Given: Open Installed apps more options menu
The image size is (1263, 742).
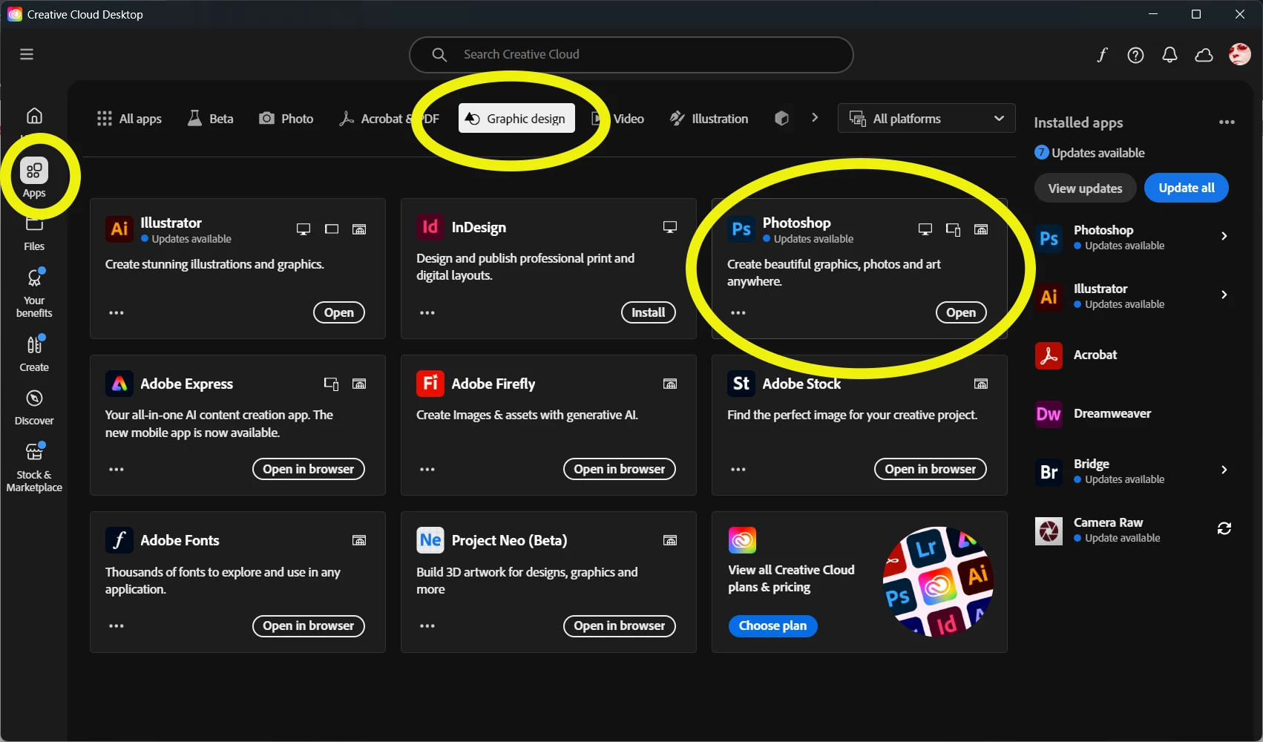Looking at the screenshot, I should click(x=1227, y=122).
